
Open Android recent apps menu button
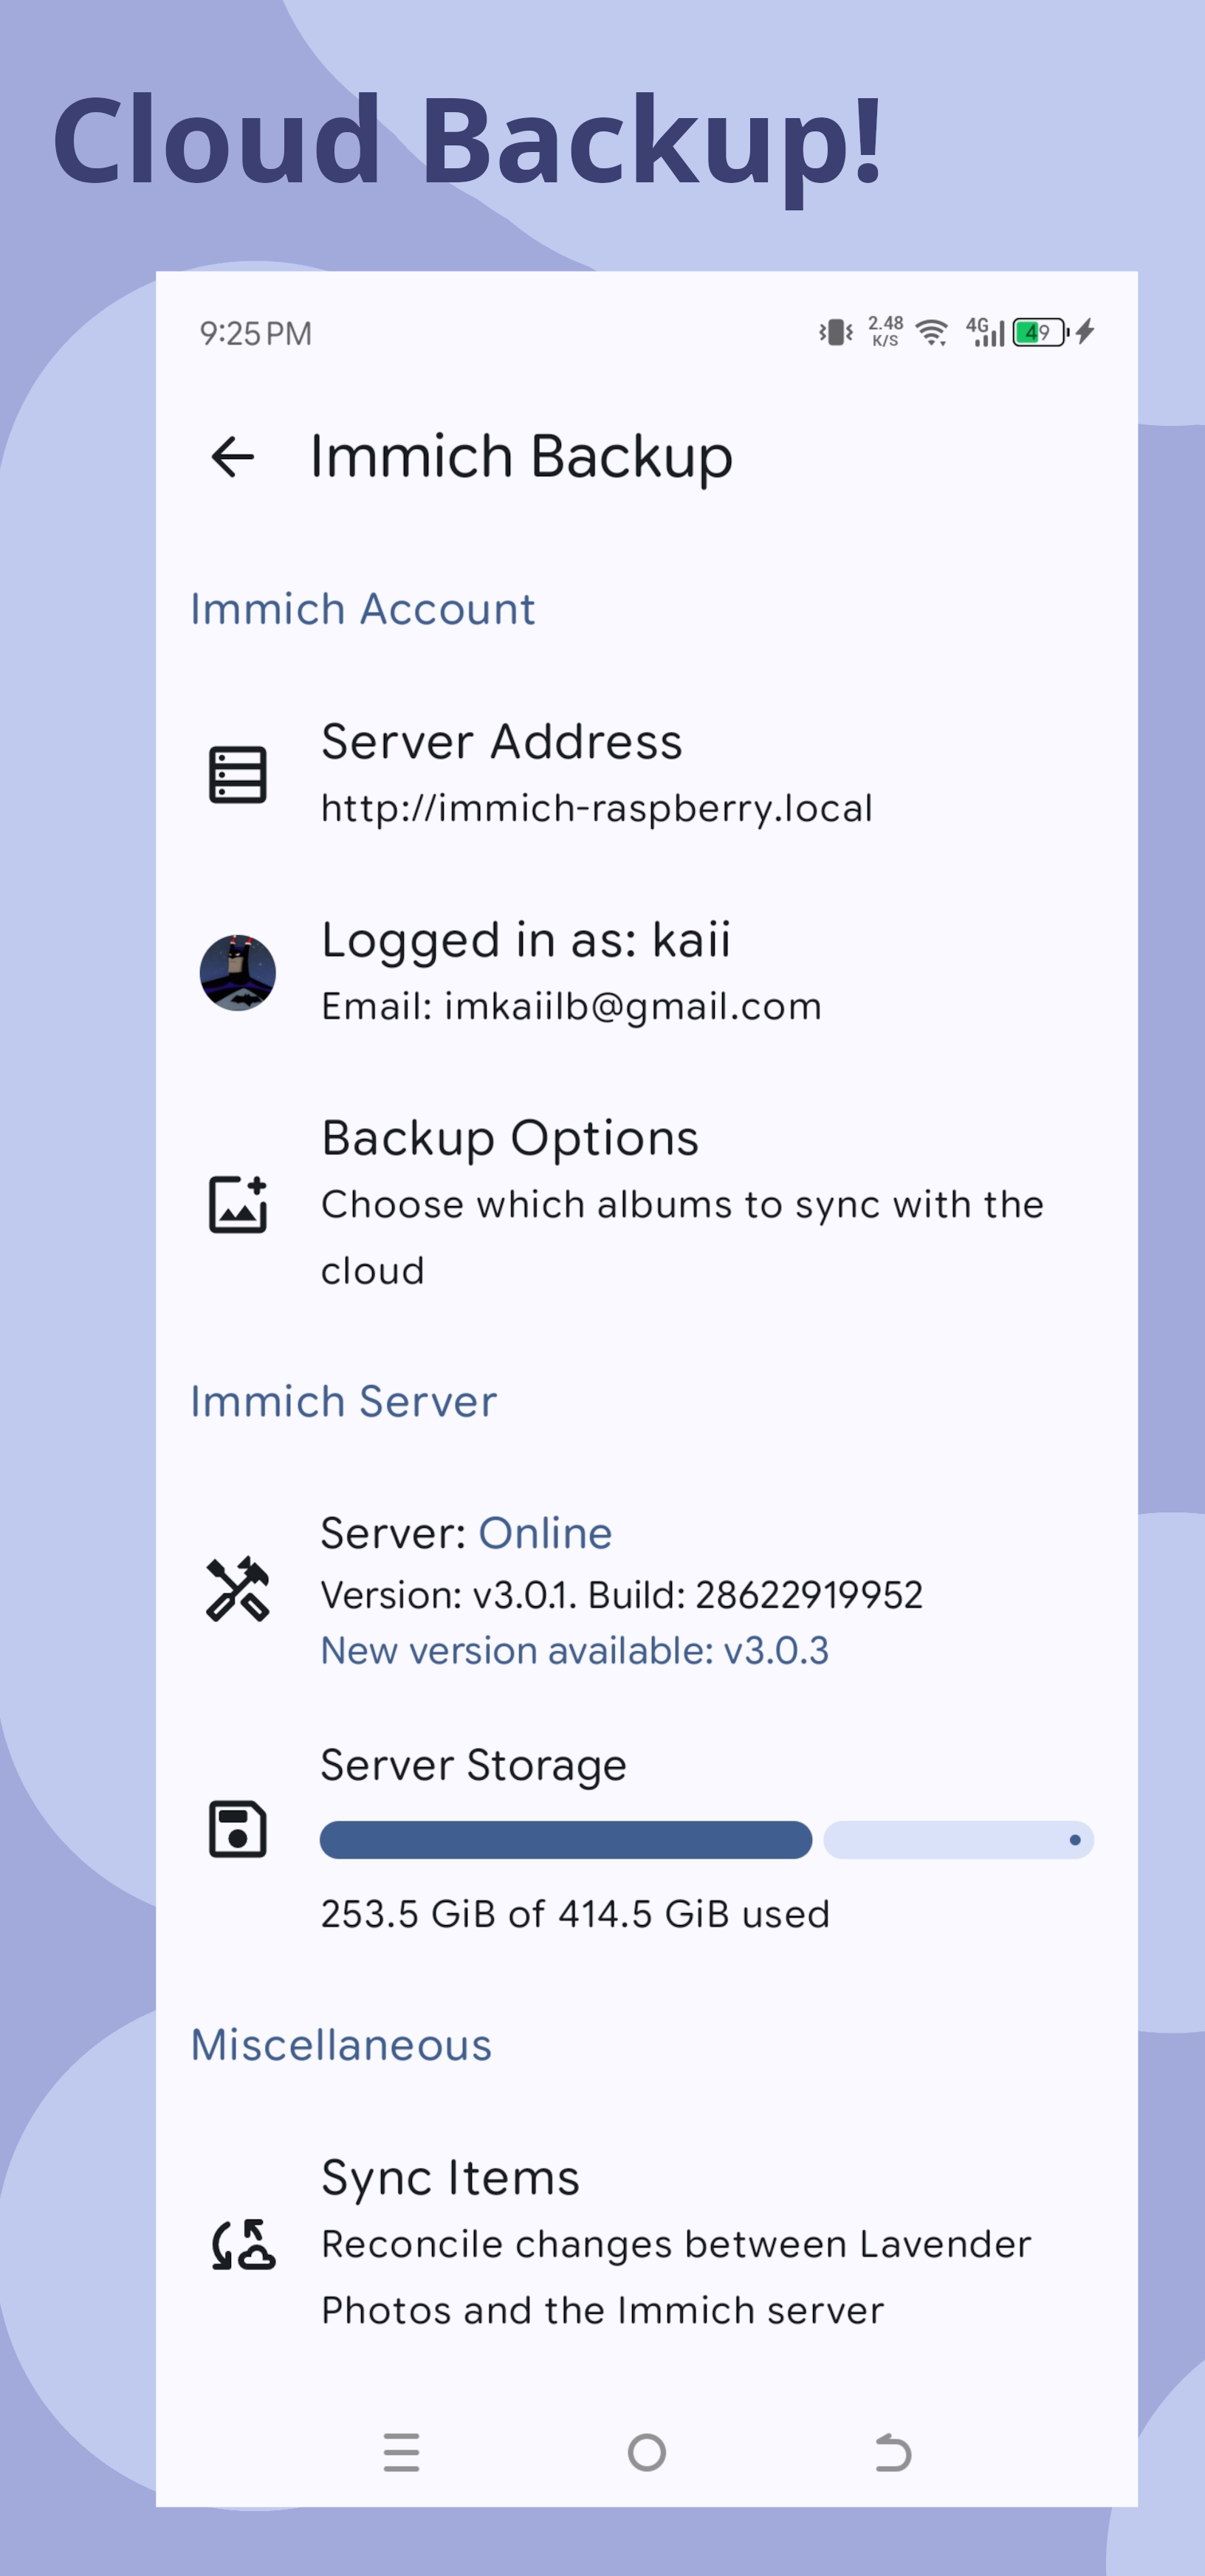coord(402,2452)
